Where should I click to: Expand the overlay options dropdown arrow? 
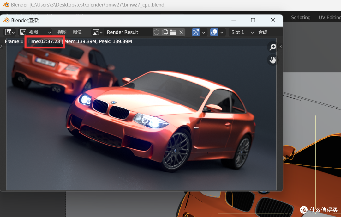[222, 33]
